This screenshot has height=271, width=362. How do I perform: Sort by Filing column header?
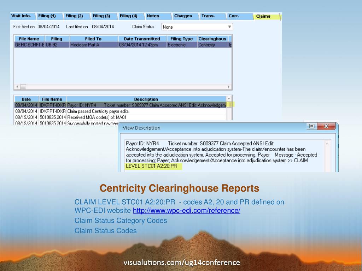[57, 39]
